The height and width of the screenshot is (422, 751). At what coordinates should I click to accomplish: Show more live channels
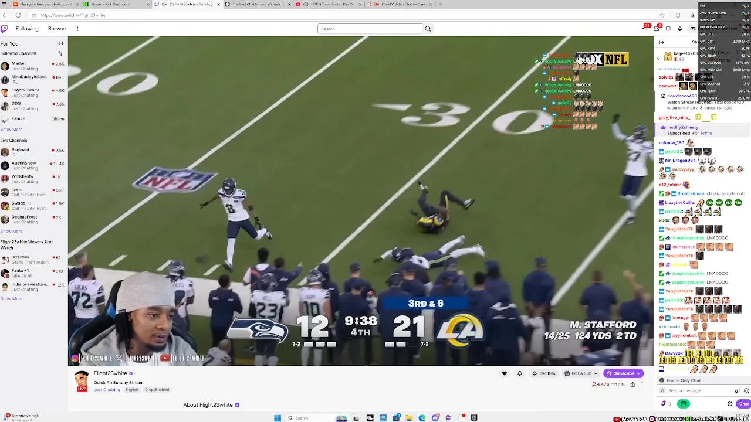tap(11, 231)
